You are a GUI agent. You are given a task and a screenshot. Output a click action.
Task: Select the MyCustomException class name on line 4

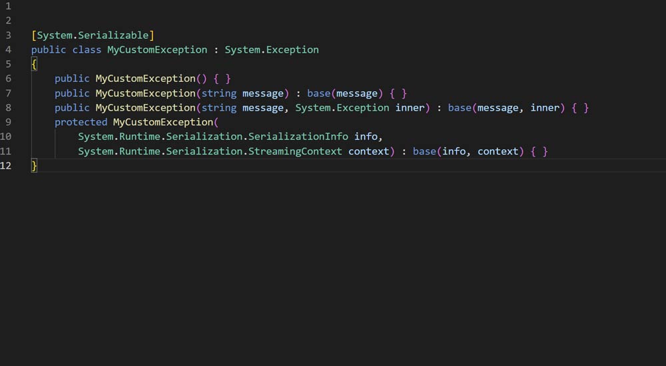point(157,50)
